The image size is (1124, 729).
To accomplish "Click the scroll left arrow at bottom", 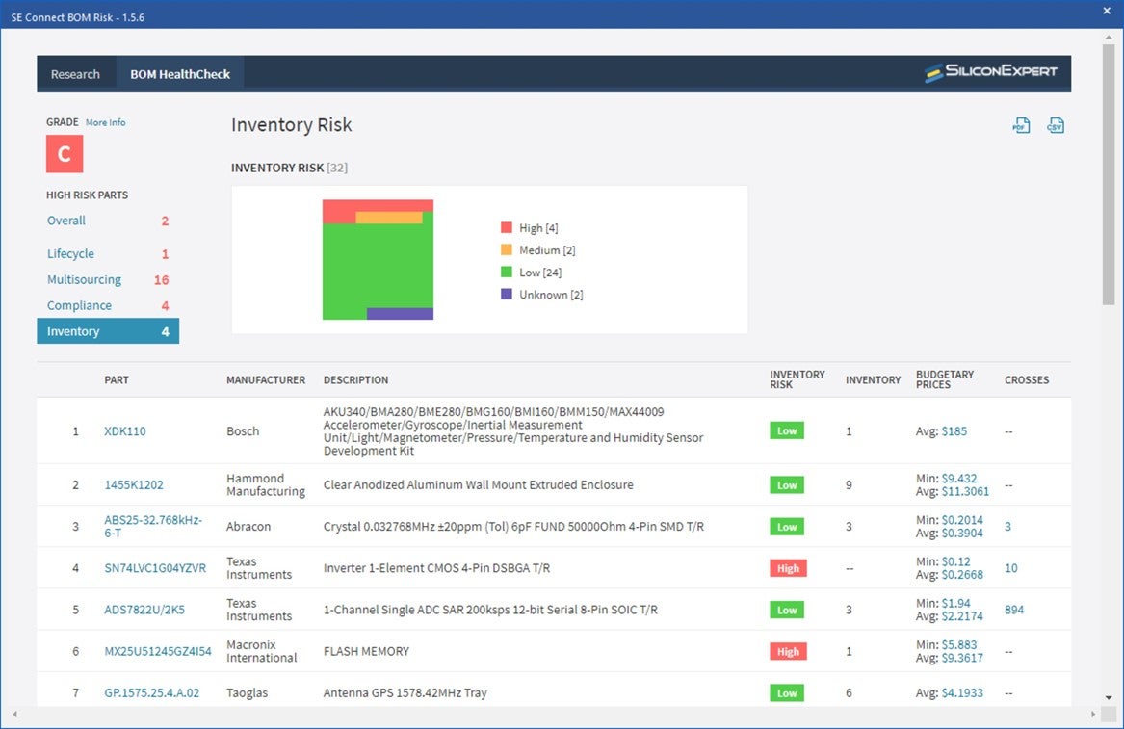I will coord(14,714).
